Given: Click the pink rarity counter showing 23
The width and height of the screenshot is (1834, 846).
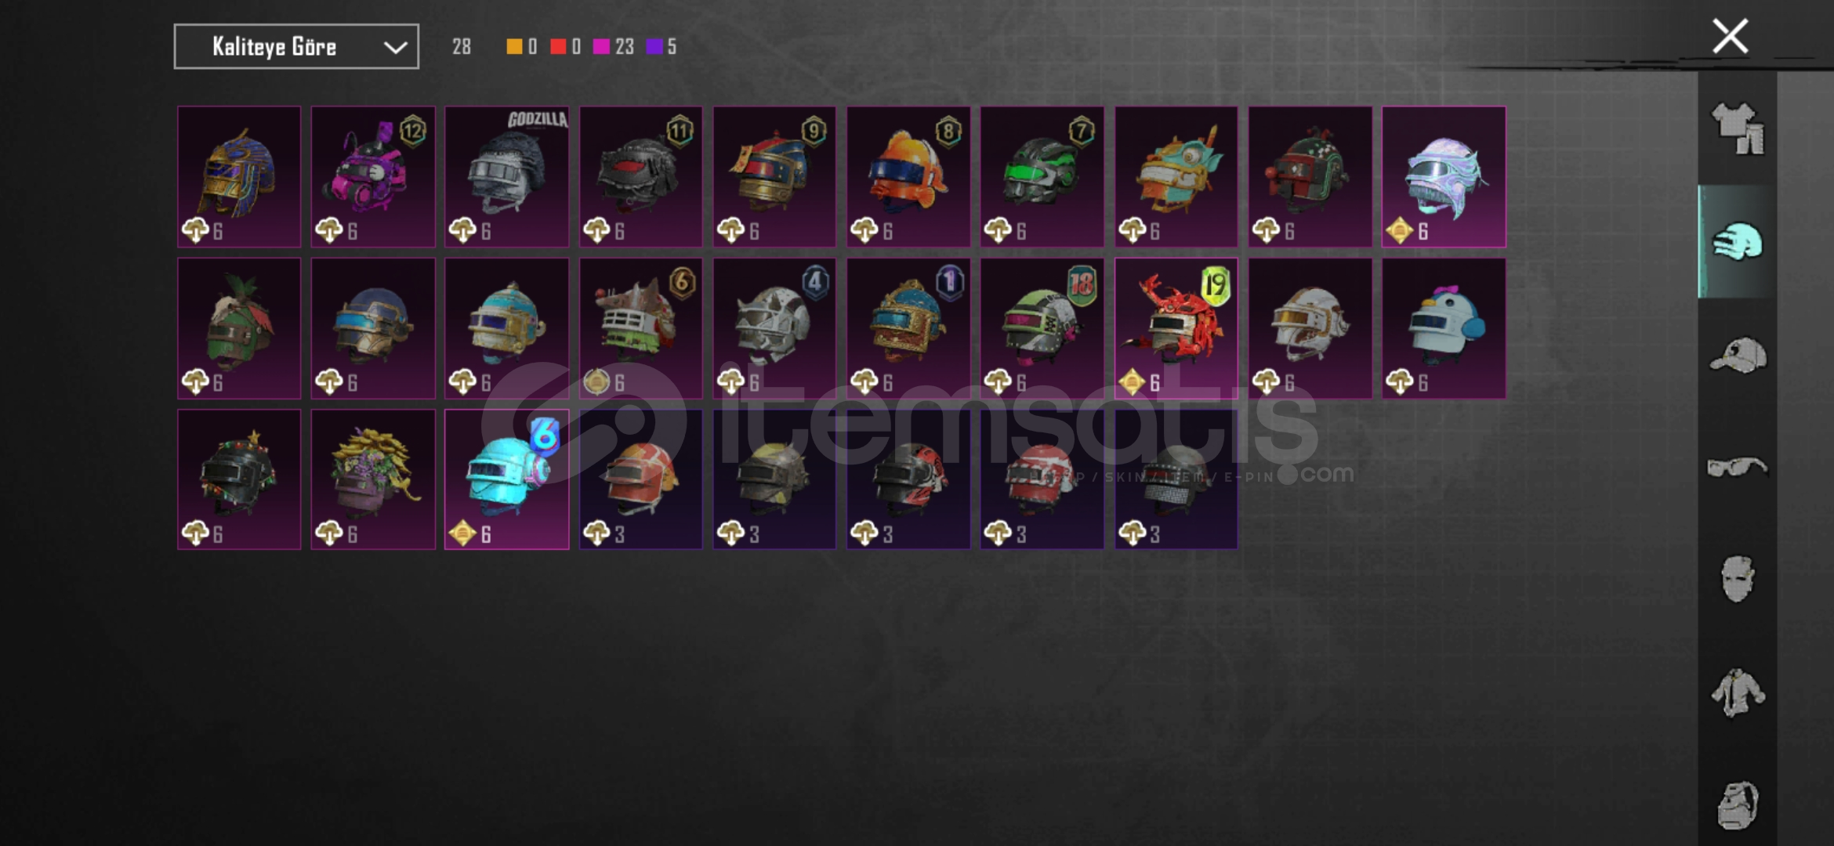Looking at the screenshot, I should coord(614,47).
